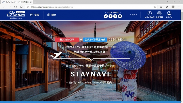Image resolution: width=183 pixels, height=103 pixels.
Task: Expand the ヘルプ dropdown menu
Action: 133,15
